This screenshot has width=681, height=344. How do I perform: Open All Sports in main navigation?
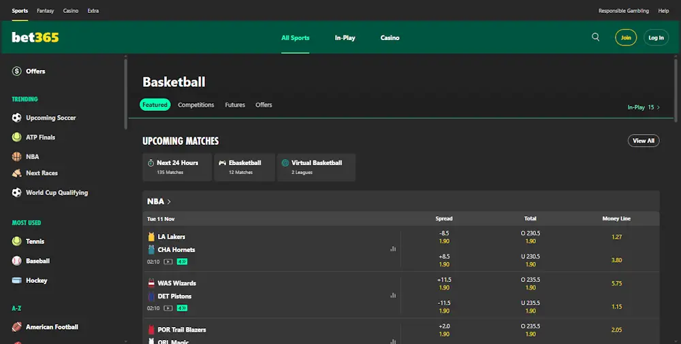[296, 38]
